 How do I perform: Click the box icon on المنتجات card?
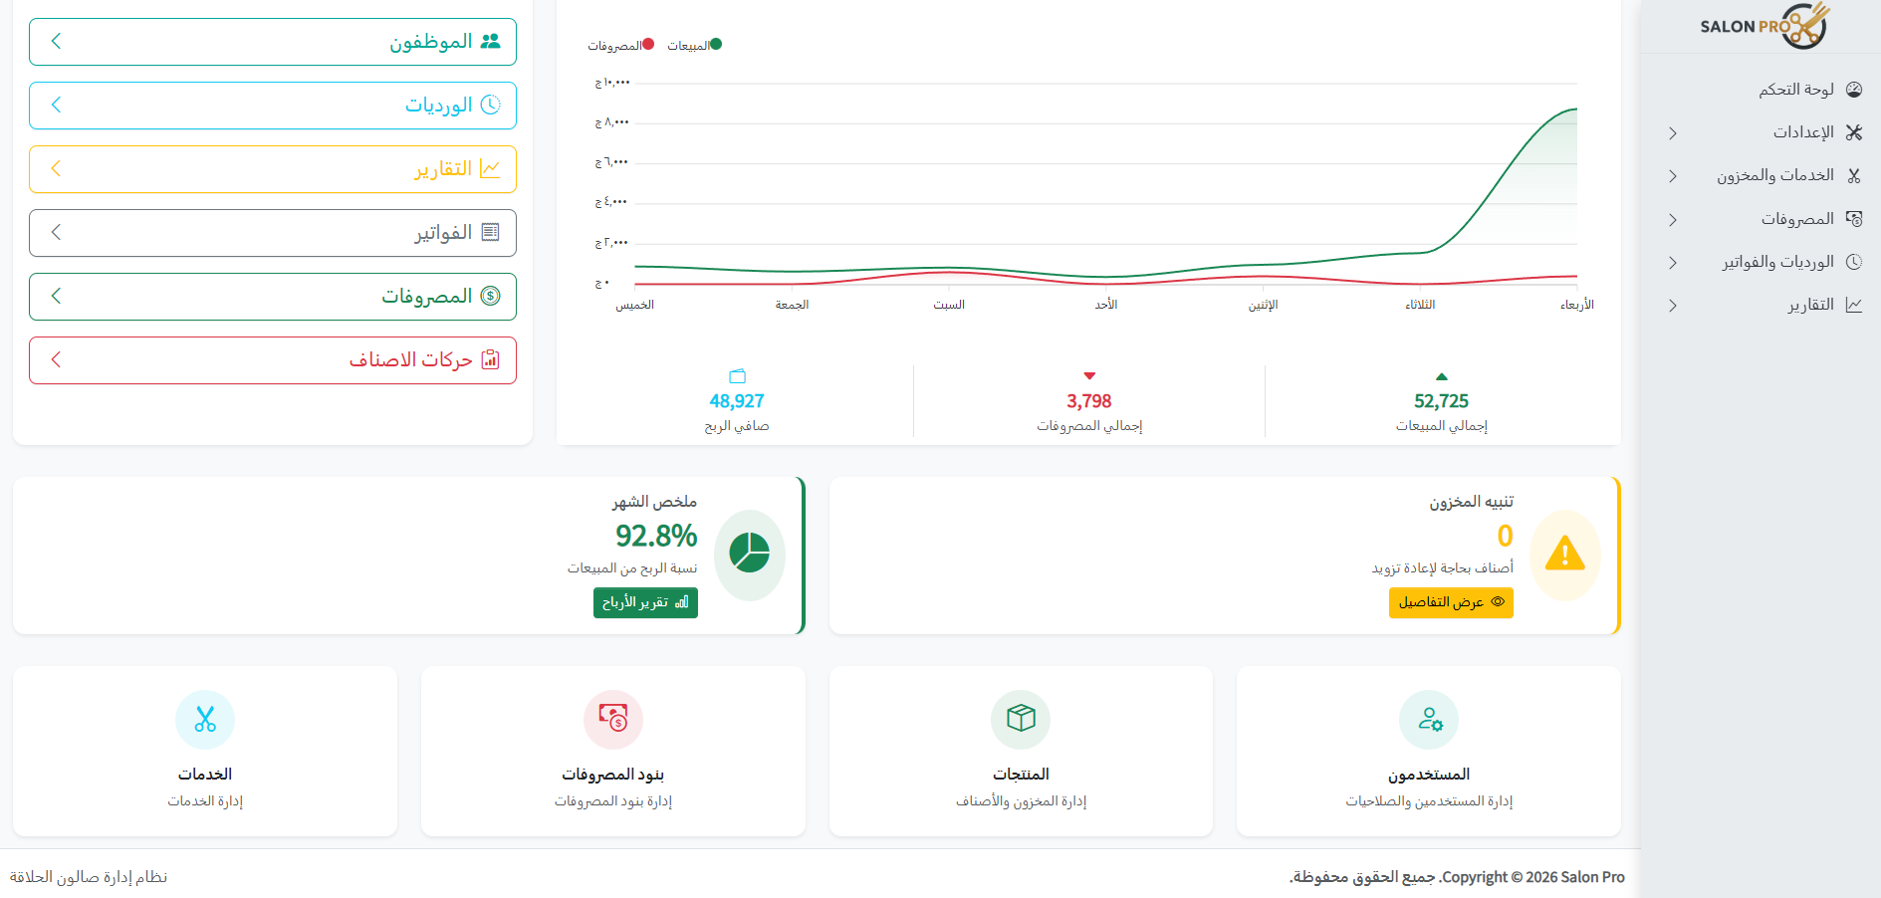point(1020,719)
